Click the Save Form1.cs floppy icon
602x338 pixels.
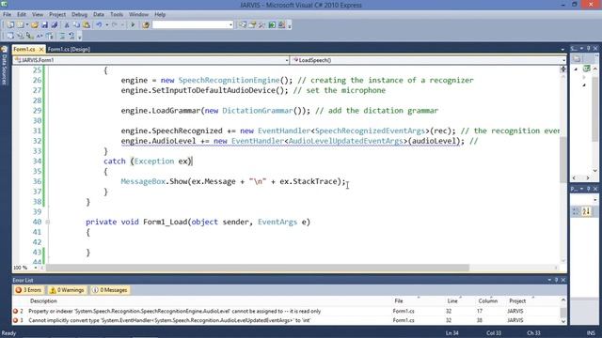pyautogui.click(x=44, y=25)
